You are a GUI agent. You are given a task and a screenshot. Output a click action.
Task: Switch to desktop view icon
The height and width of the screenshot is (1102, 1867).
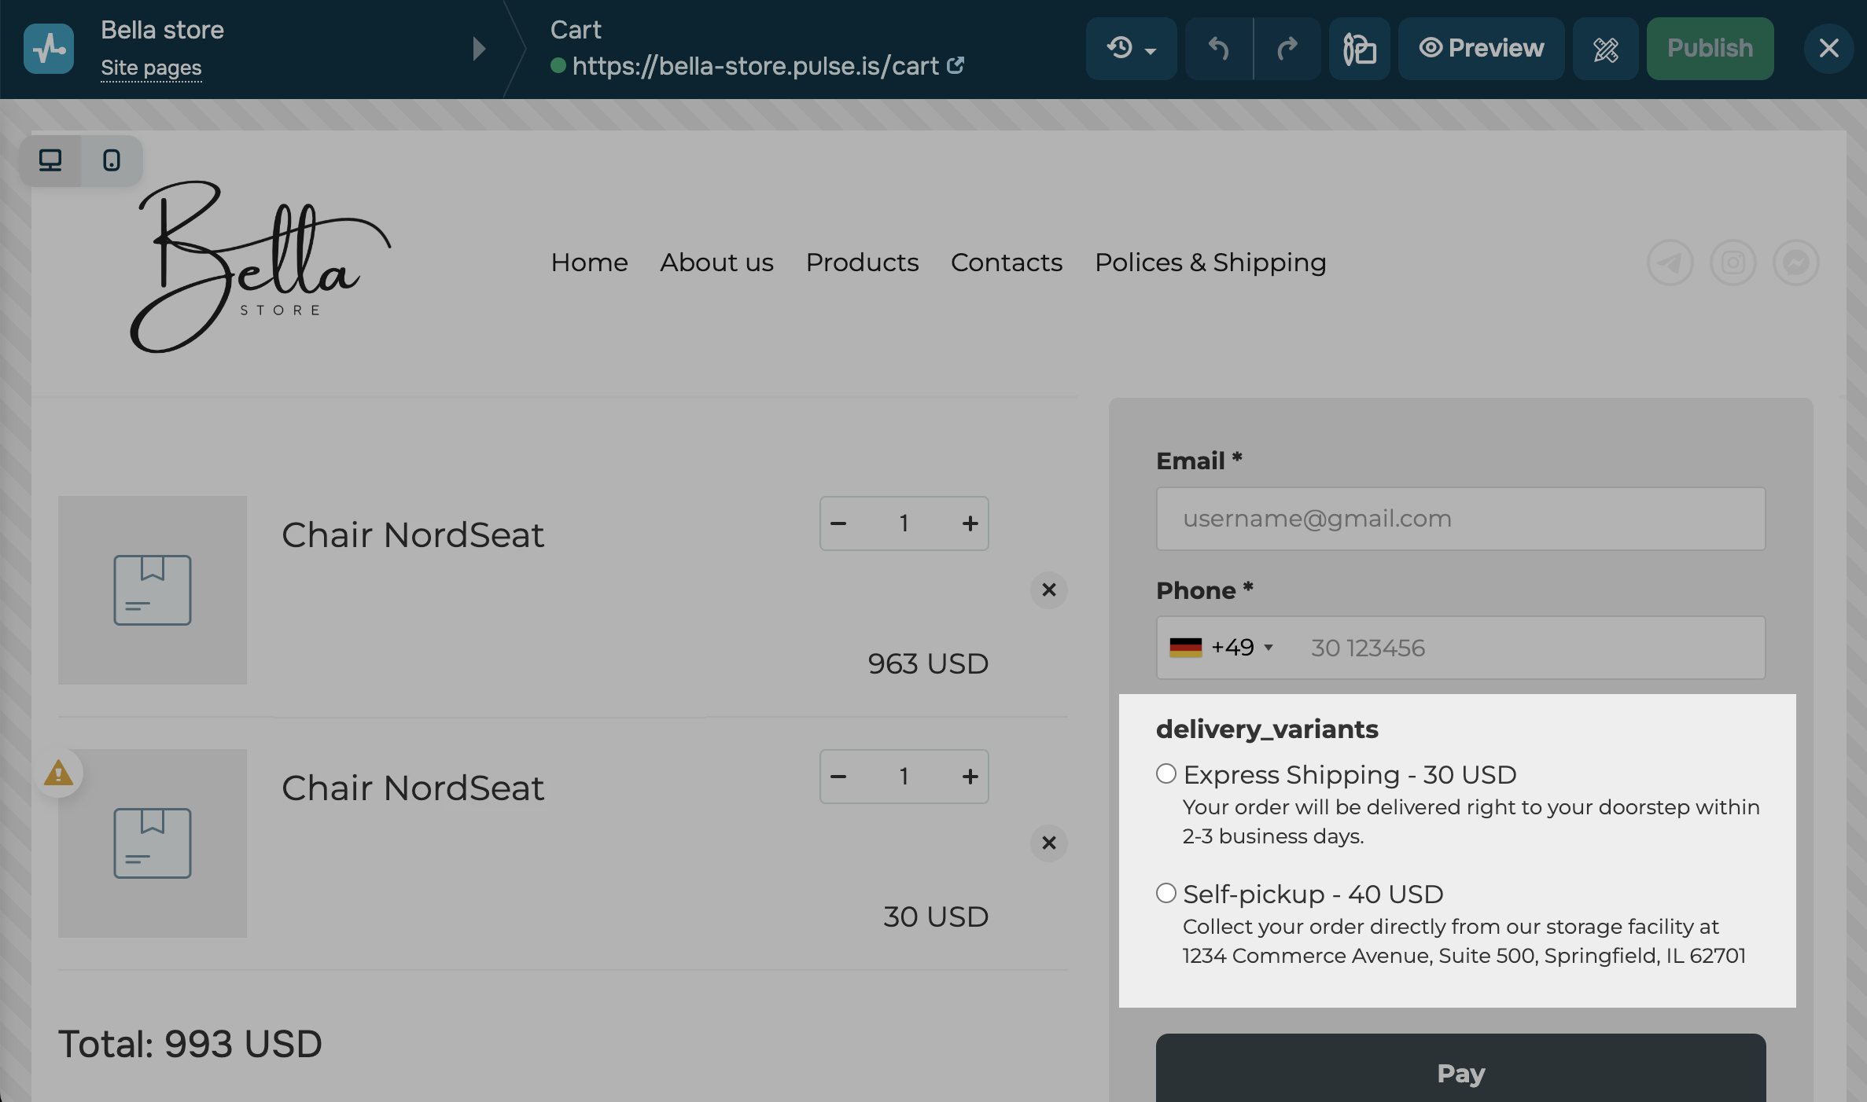pyautogui.click(x=50, y=160)
